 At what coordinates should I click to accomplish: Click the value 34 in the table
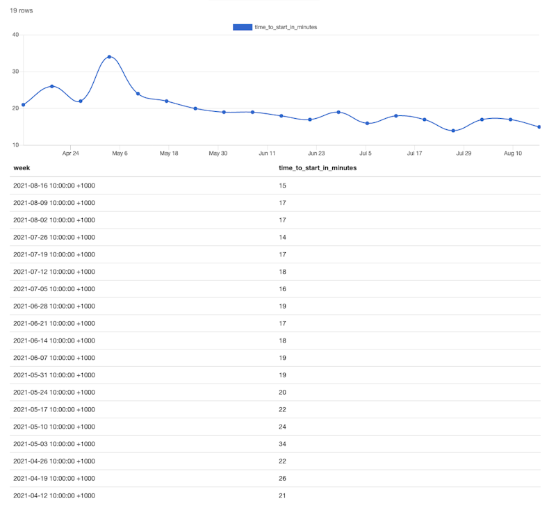point(282,444)
